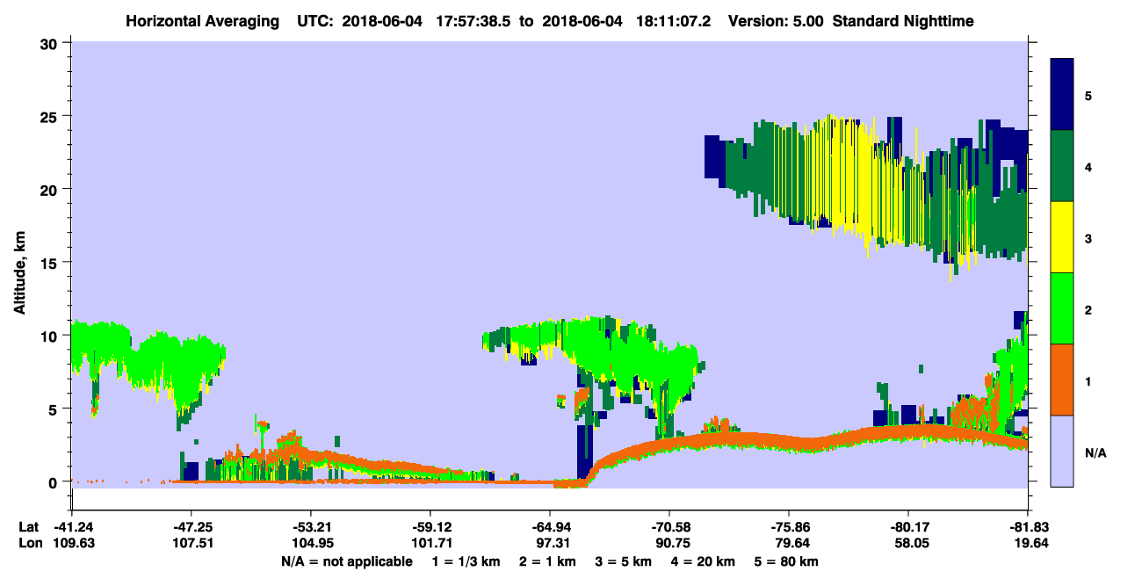
Task: Click latitude value -81.83
Action: point(1027,527)
